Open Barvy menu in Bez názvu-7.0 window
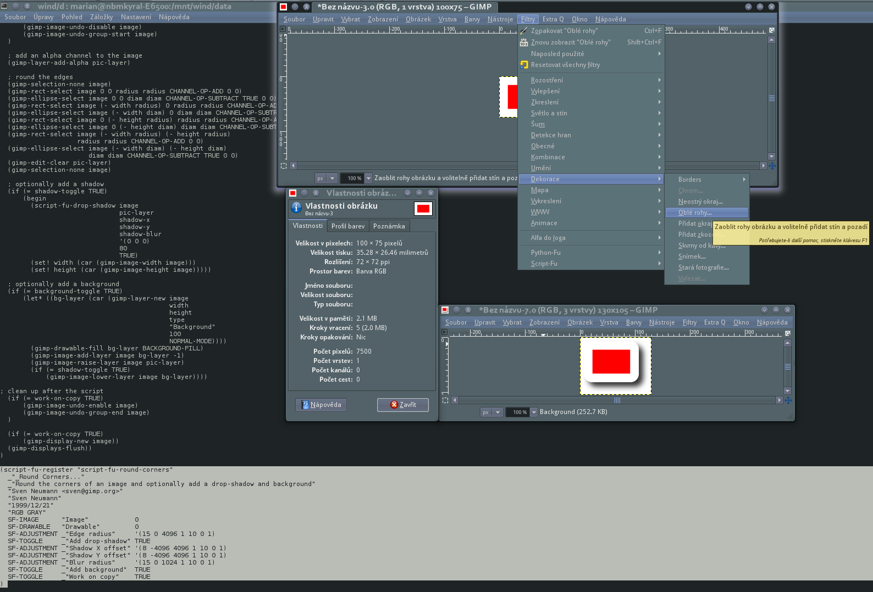 click(x=633, y=322)
